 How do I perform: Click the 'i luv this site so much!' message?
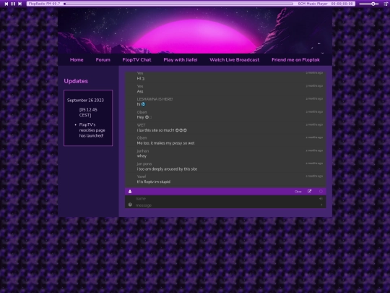[162, 130]
